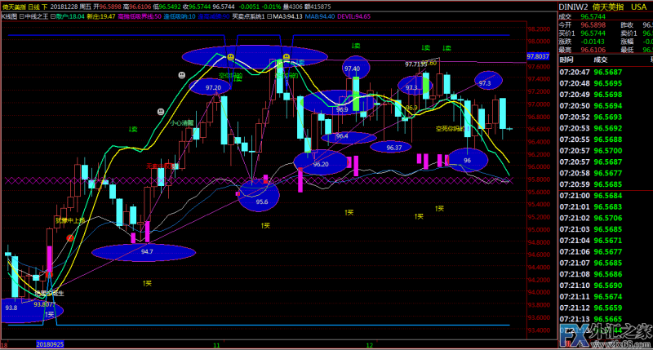Click the gray sad face icon above the 97.20 label
Viewport: 653px width, 350px height.
(x=181, y=74)
